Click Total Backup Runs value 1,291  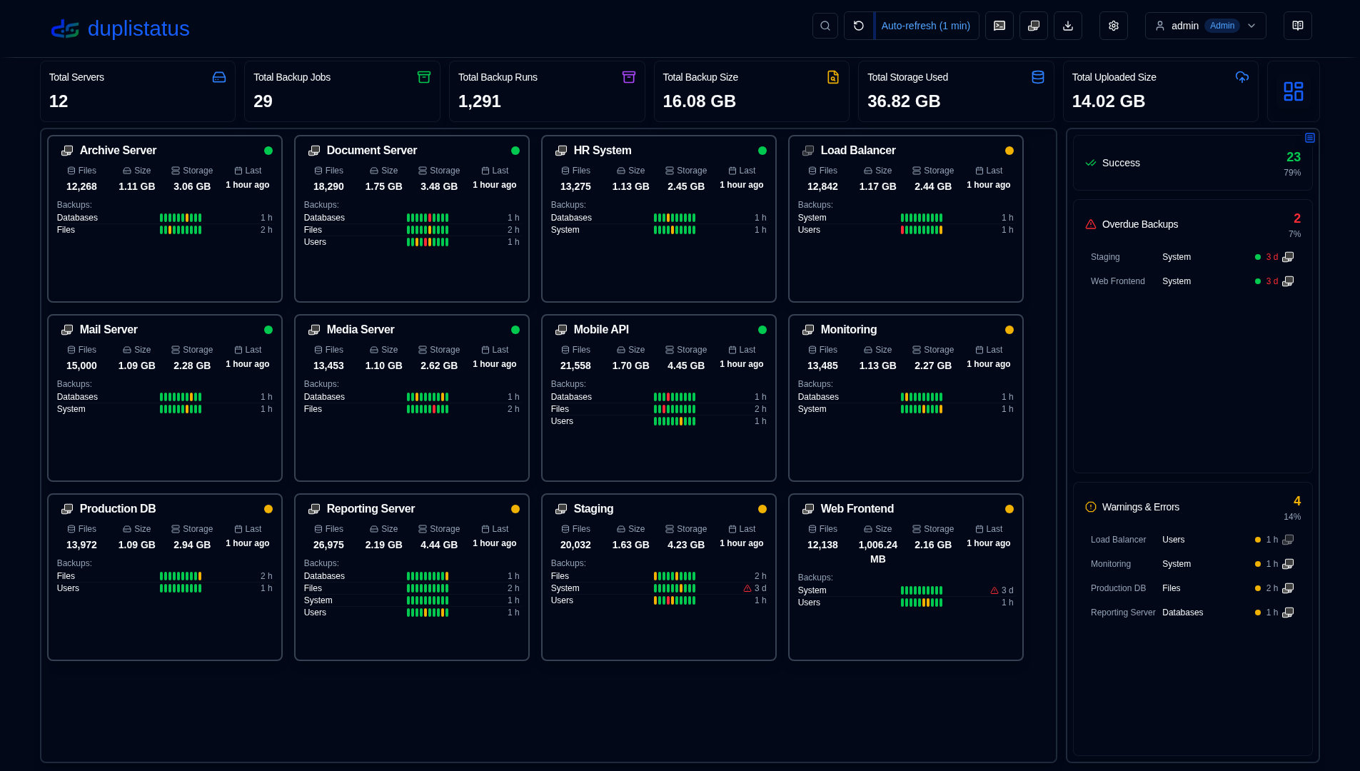(480, 101)
